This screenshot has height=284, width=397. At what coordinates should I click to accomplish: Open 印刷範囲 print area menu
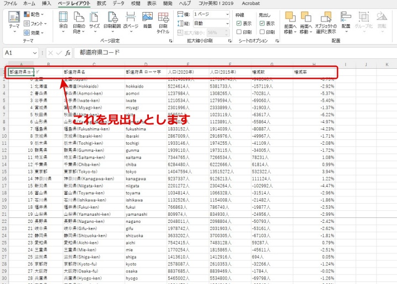(x=112, y=22)
